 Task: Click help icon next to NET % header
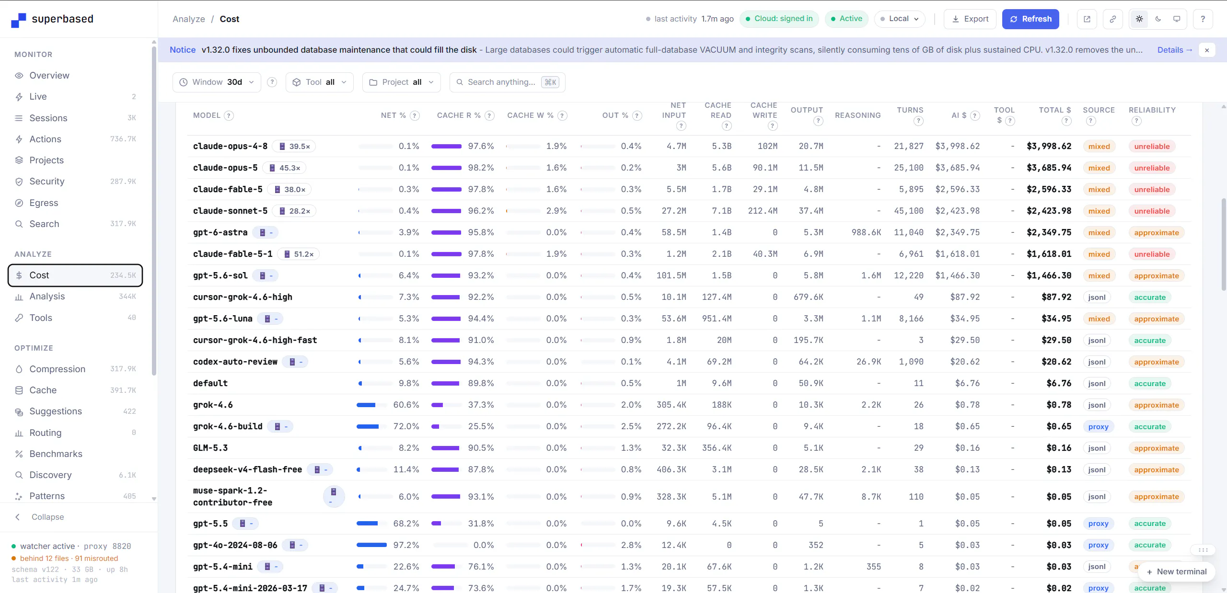pos(415,115)
